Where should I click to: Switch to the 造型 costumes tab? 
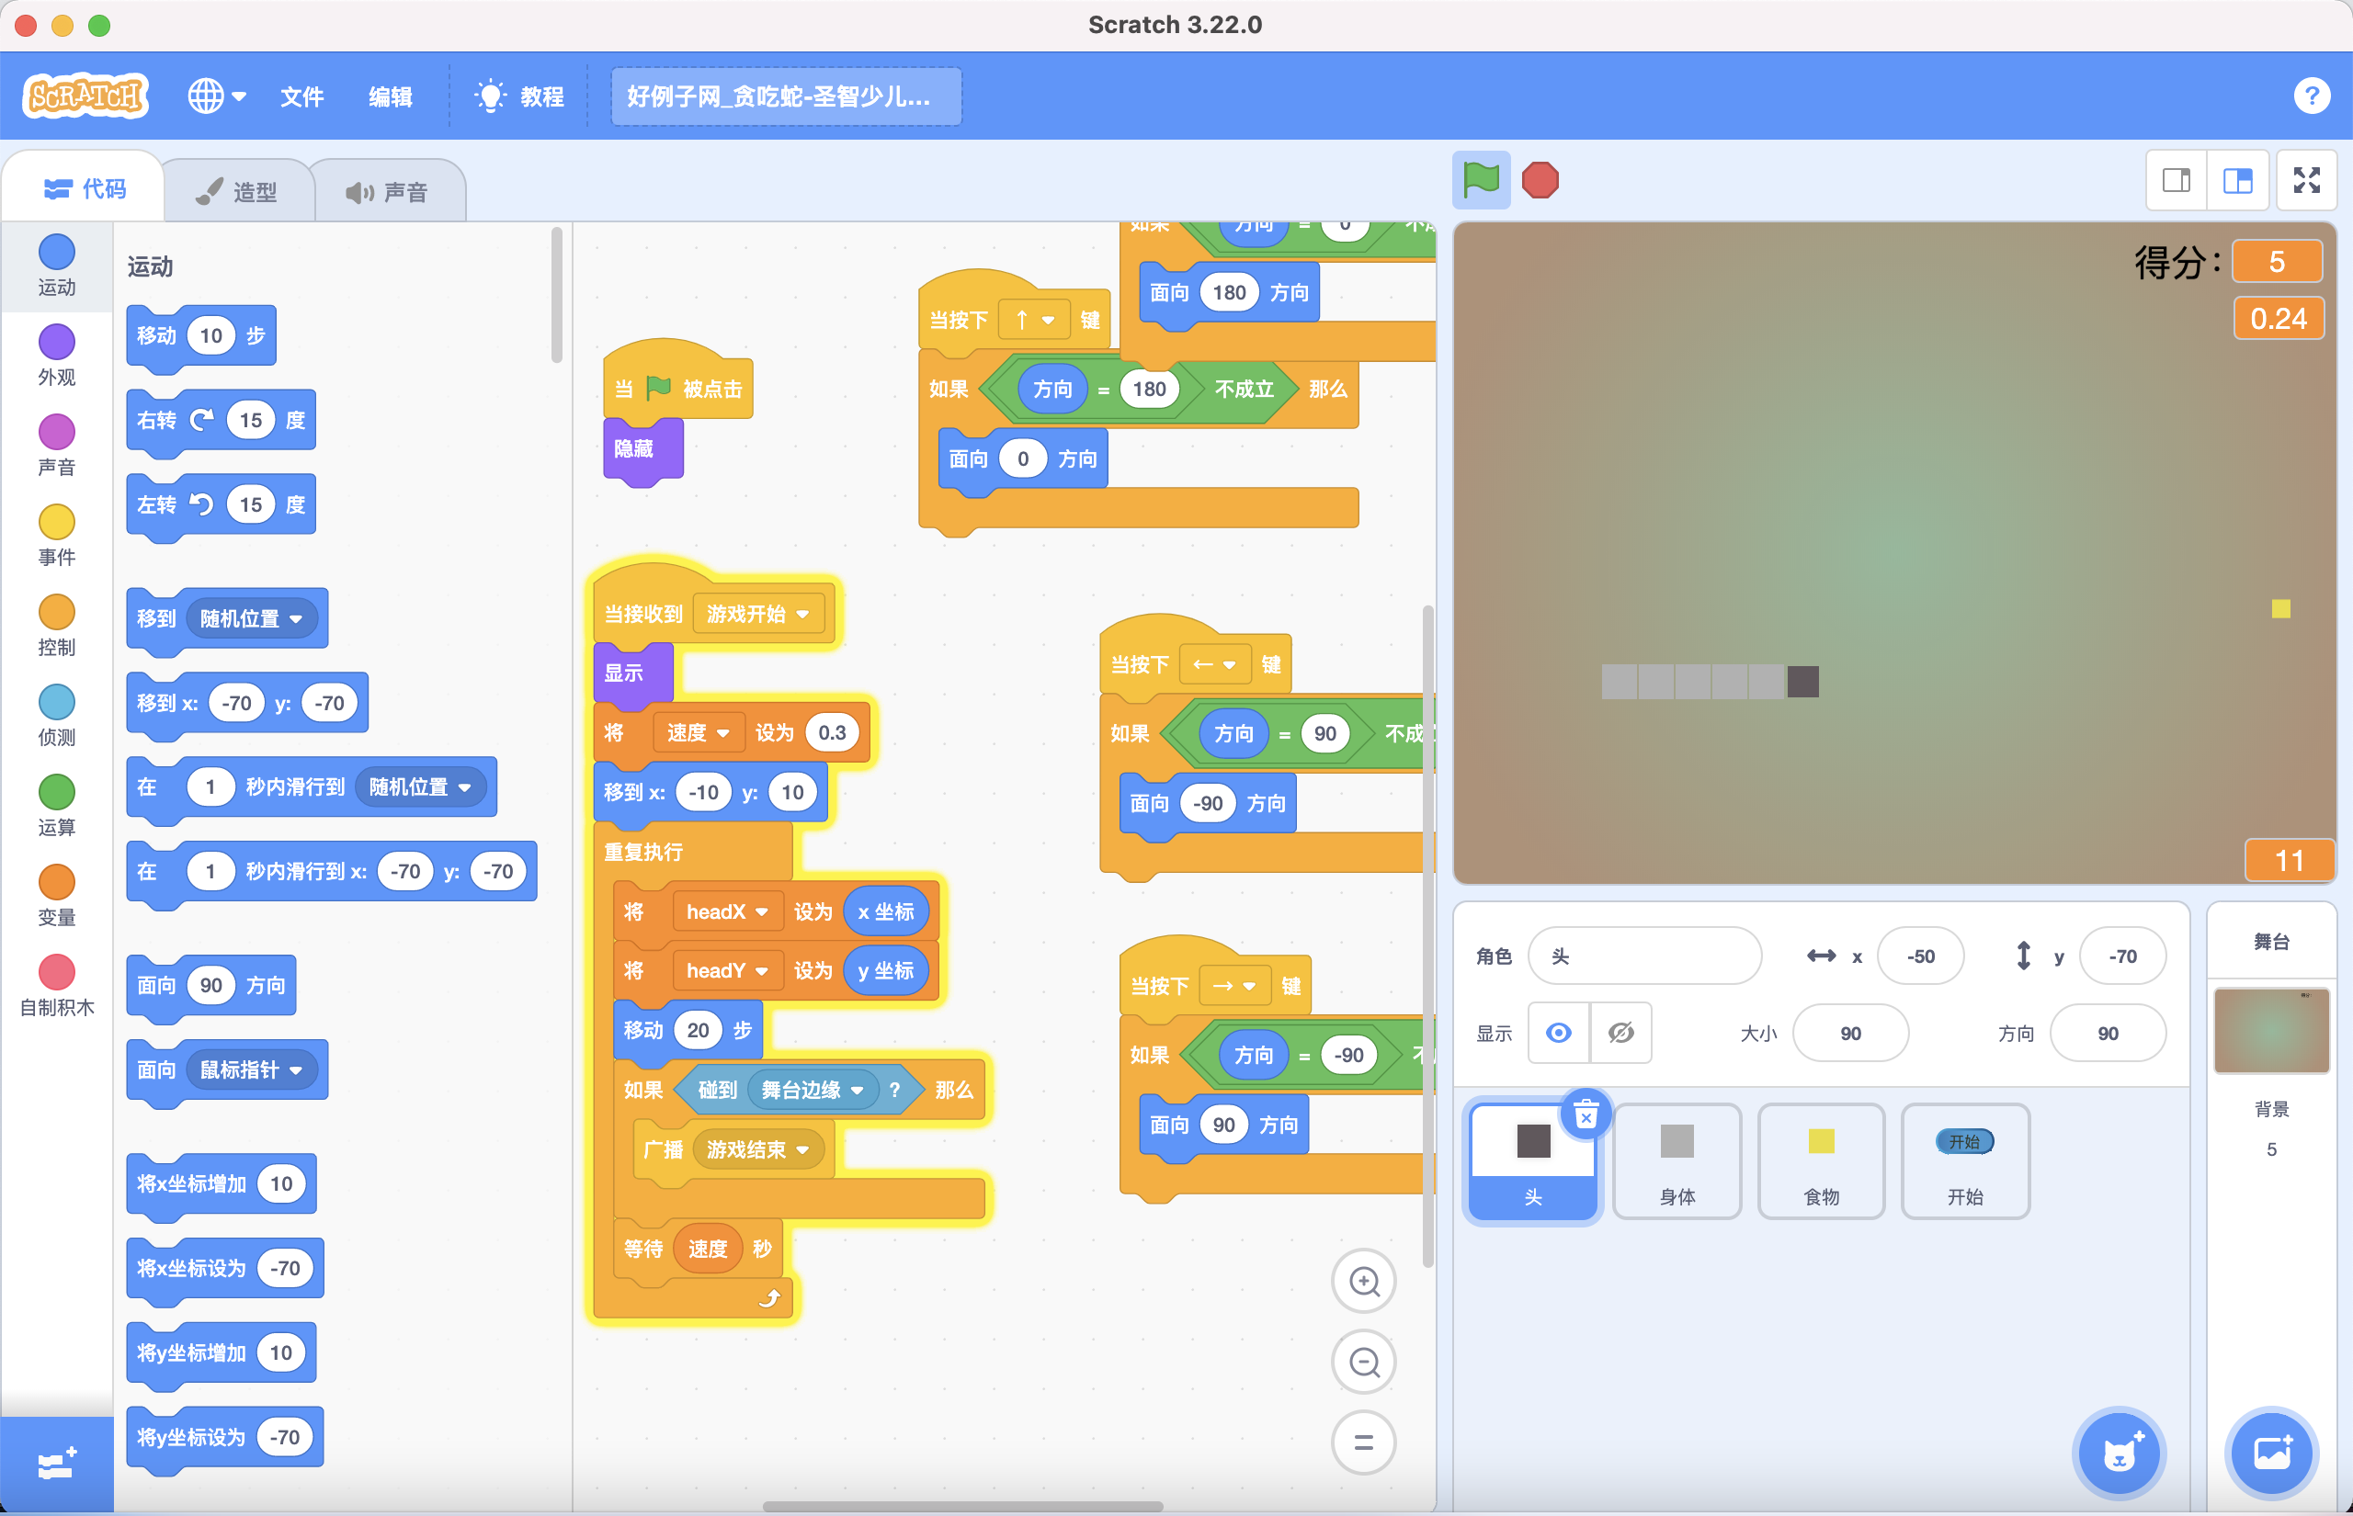point(237,191)
